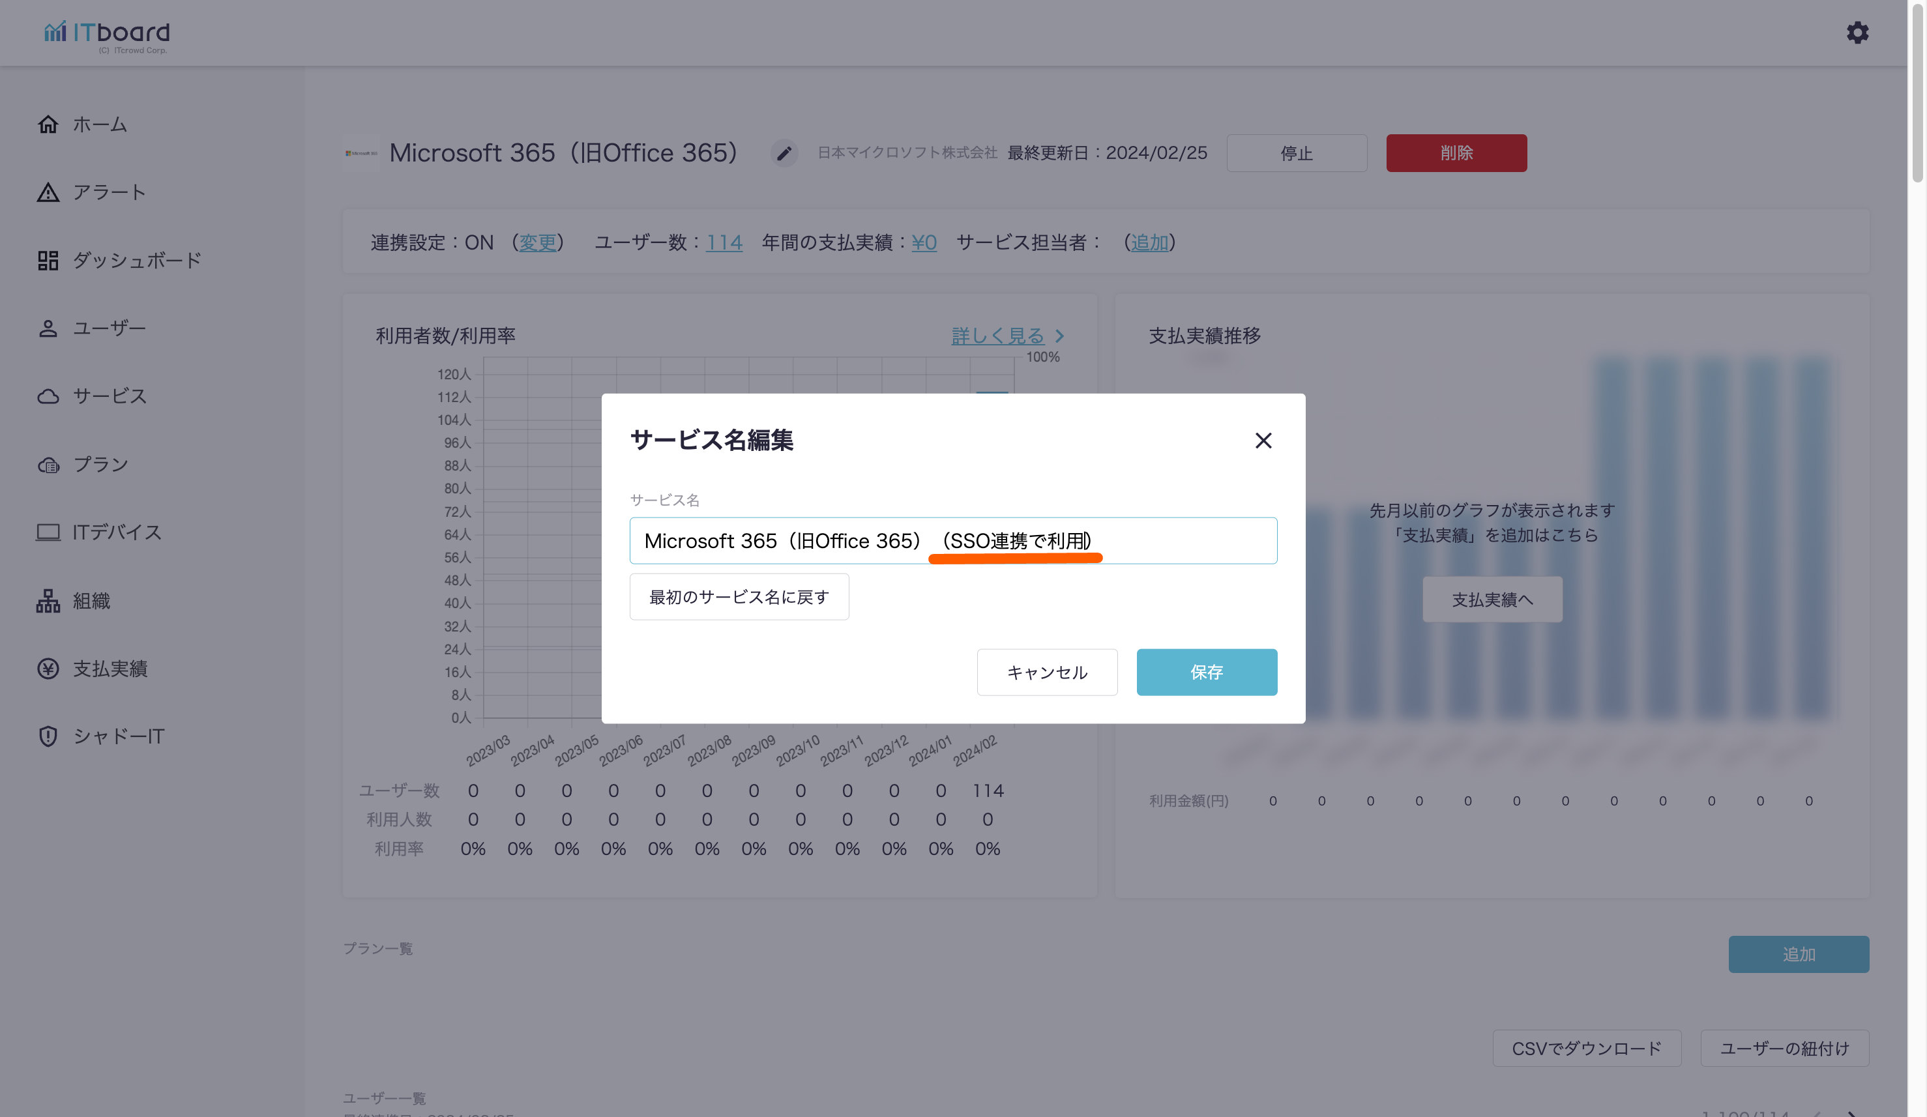The image size is (1927, 1117).
Task: Click the 変更 link for integration setting
Action: click(x=538, y=242)
